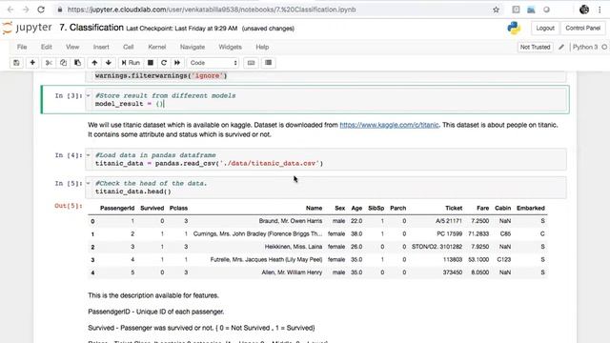The height and width of the screenshot is (343, 610).
Task: Restart and run all fast-forward icon
Action: pos(177,63)
